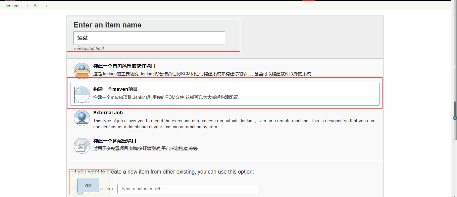Focus the item name field containing test
The width and height of the screenshot is (457, 197).
(x=149, y=38)
